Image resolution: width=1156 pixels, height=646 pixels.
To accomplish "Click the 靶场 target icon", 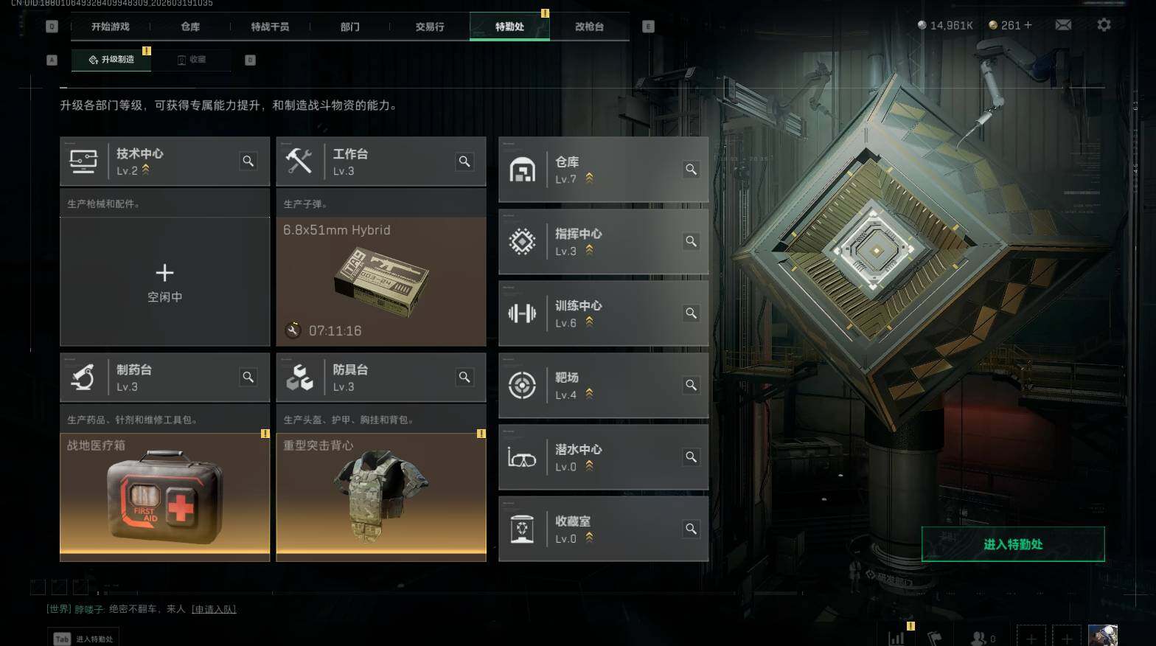I will tap(522, 385).
